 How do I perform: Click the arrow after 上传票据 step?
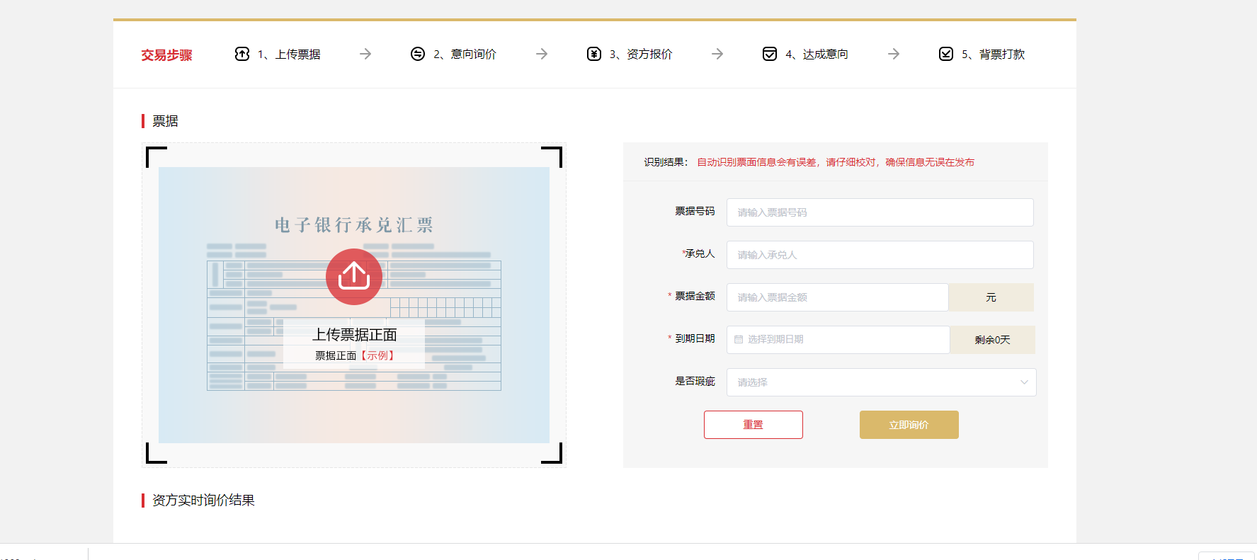click(x=365, y=54)
